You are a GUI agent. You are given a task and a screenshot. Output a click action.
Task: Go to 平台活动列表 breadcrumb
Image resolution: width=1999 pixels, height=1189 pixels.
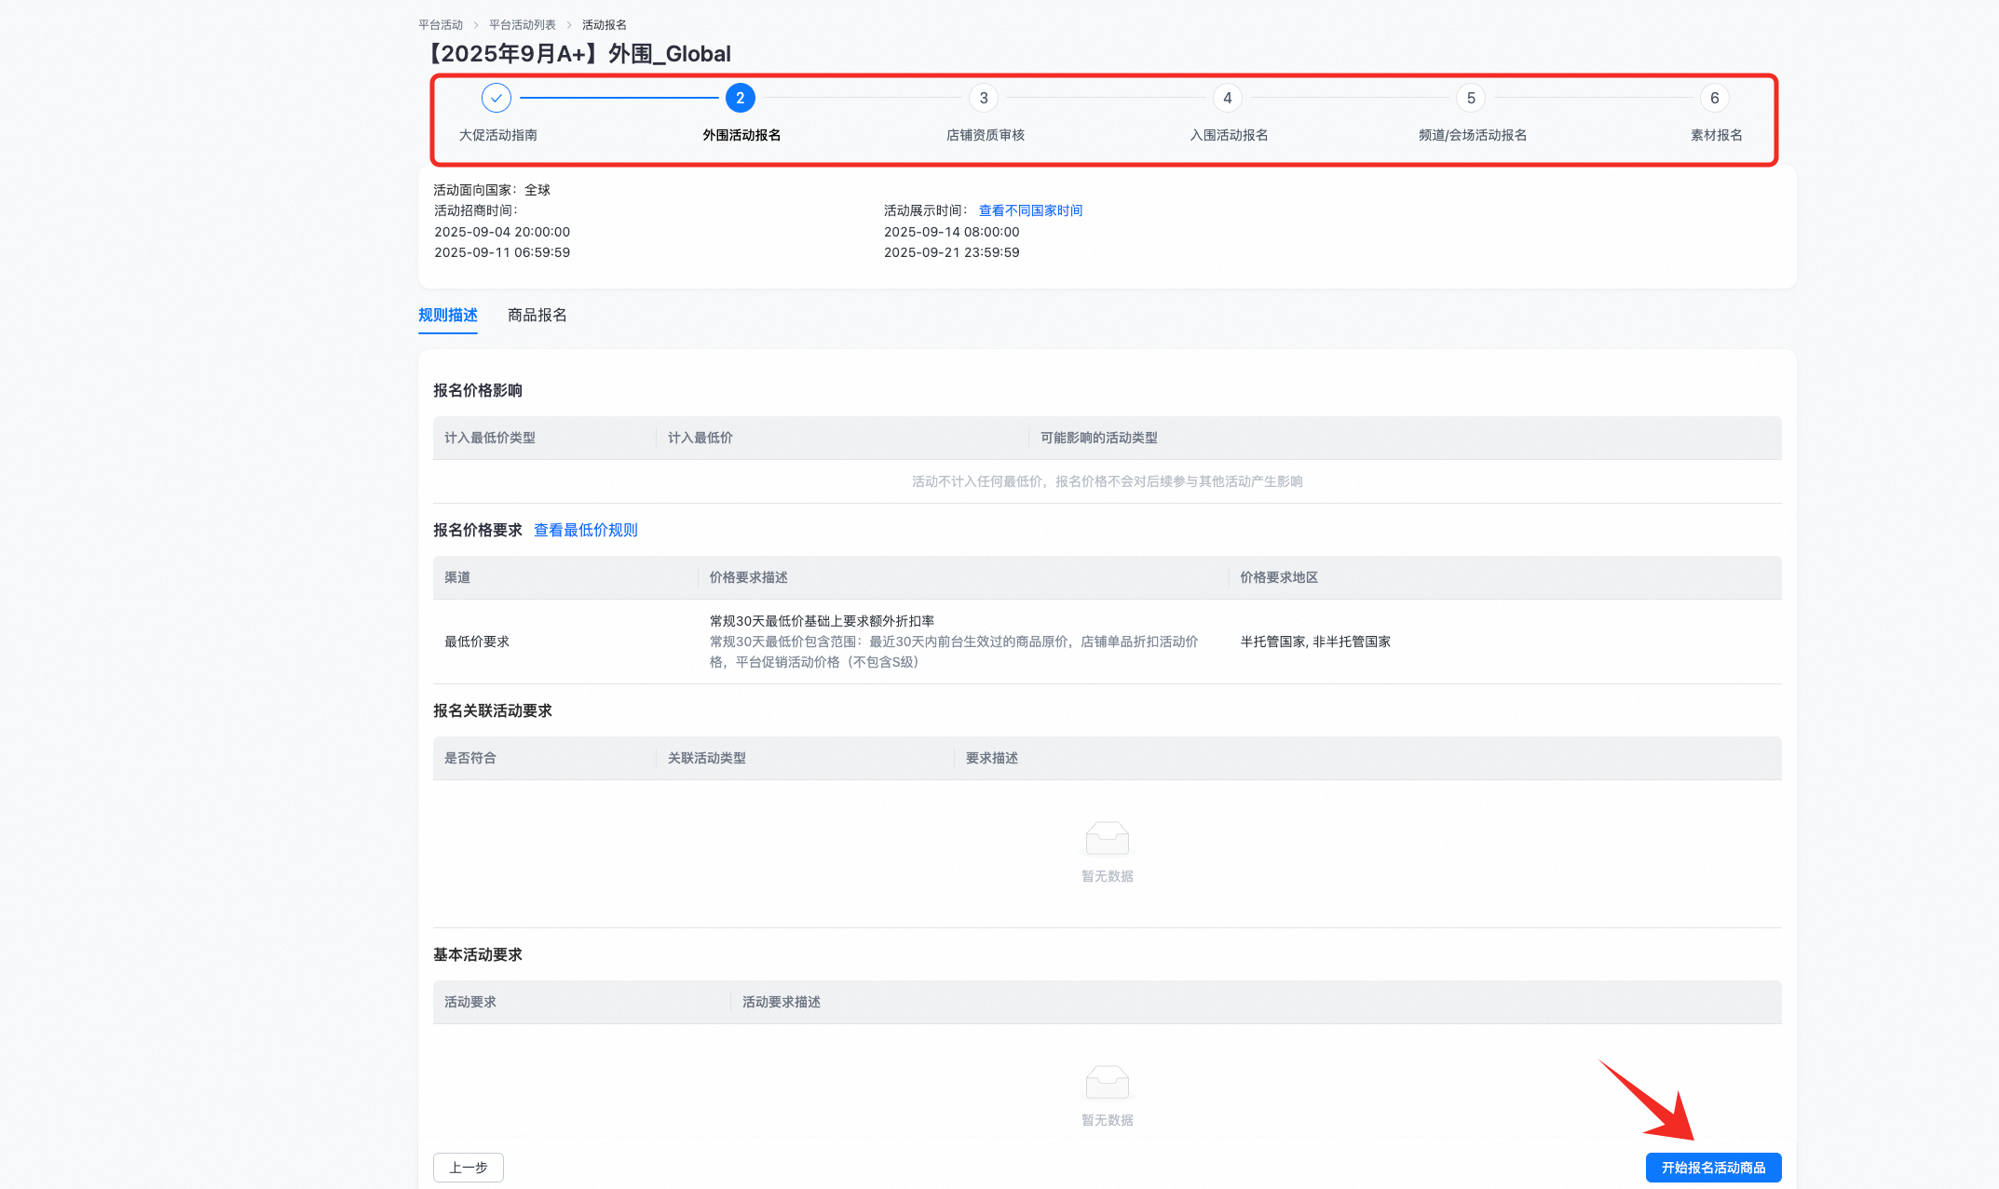point(523,25)
